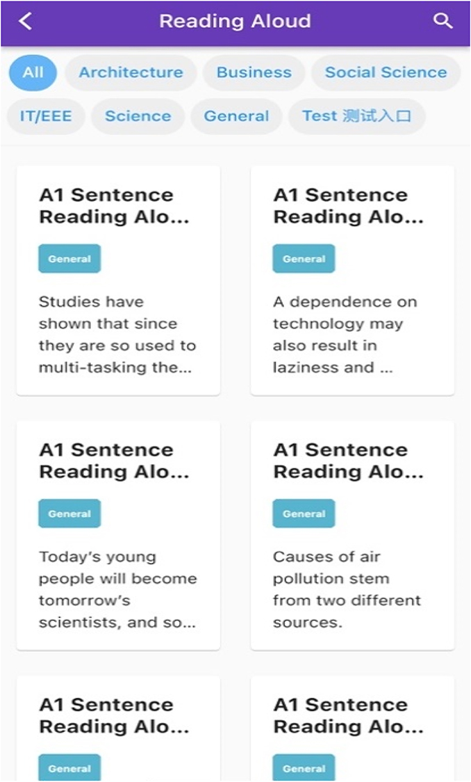Select the All filter chip

coord(33,72)
